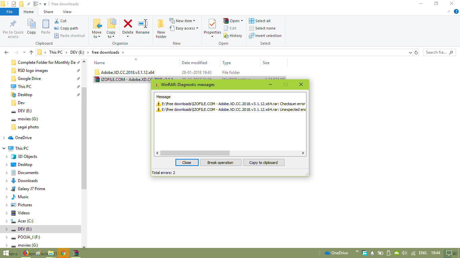
Task: Click the WinRAR message list horizontal scrollbar
Action: tap(195, 153)
